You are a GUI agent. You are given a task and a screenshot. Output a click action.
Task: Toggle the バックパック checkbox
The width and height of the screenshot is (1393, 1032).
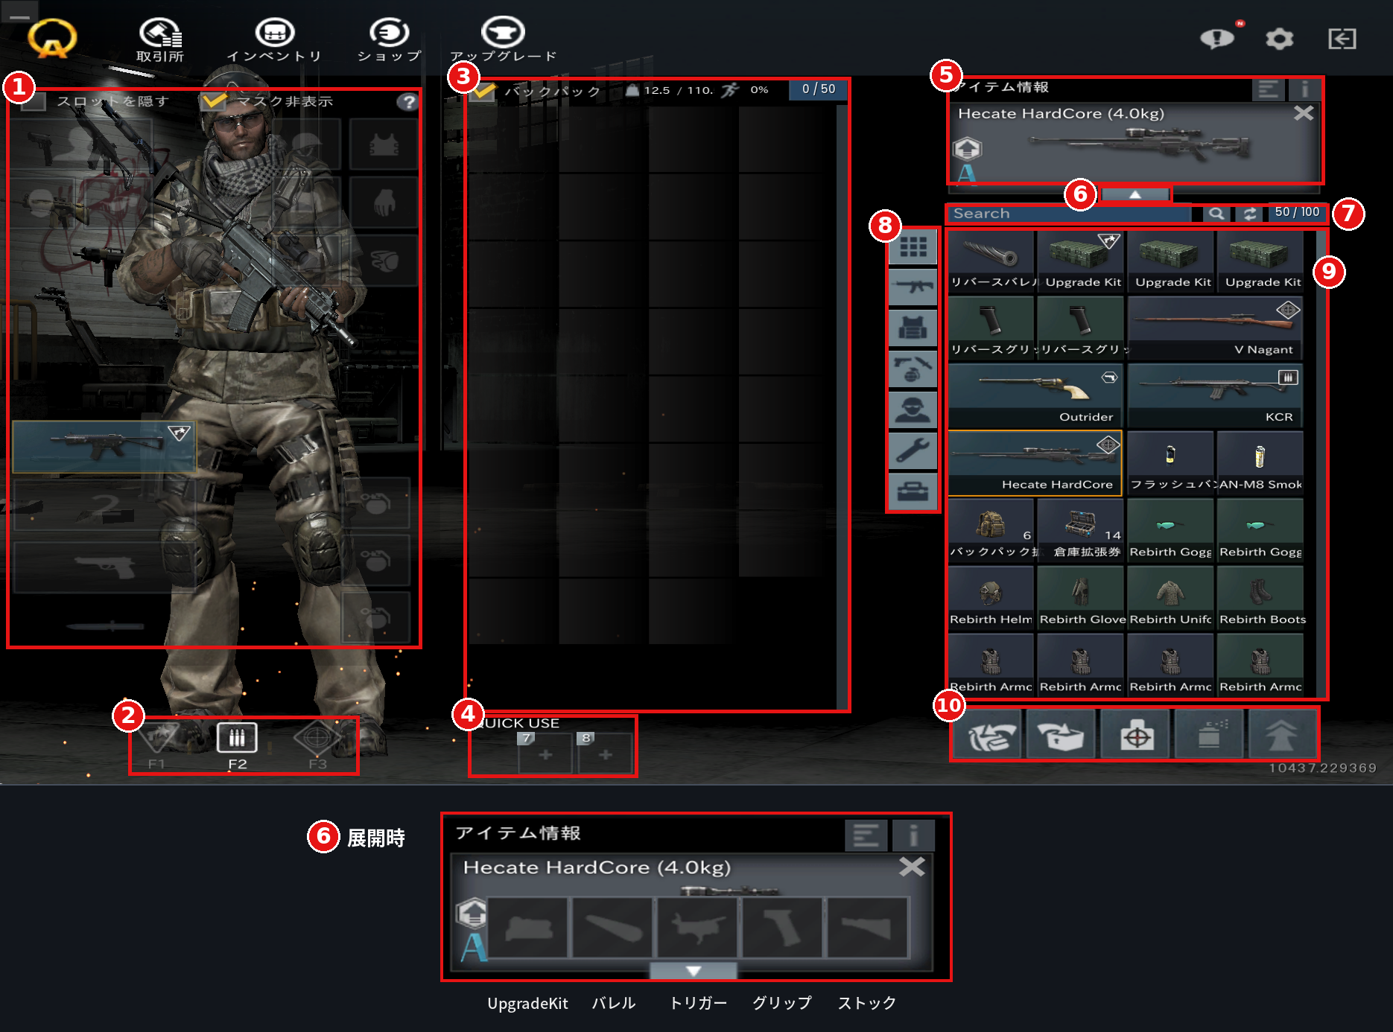pos(483,91)
